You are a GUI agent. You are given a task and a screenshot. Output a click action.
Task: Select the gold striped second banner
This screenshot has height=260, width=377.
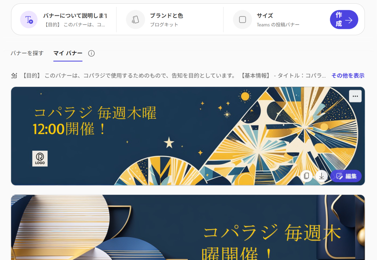pyautogui.click(x=188, y=227)
